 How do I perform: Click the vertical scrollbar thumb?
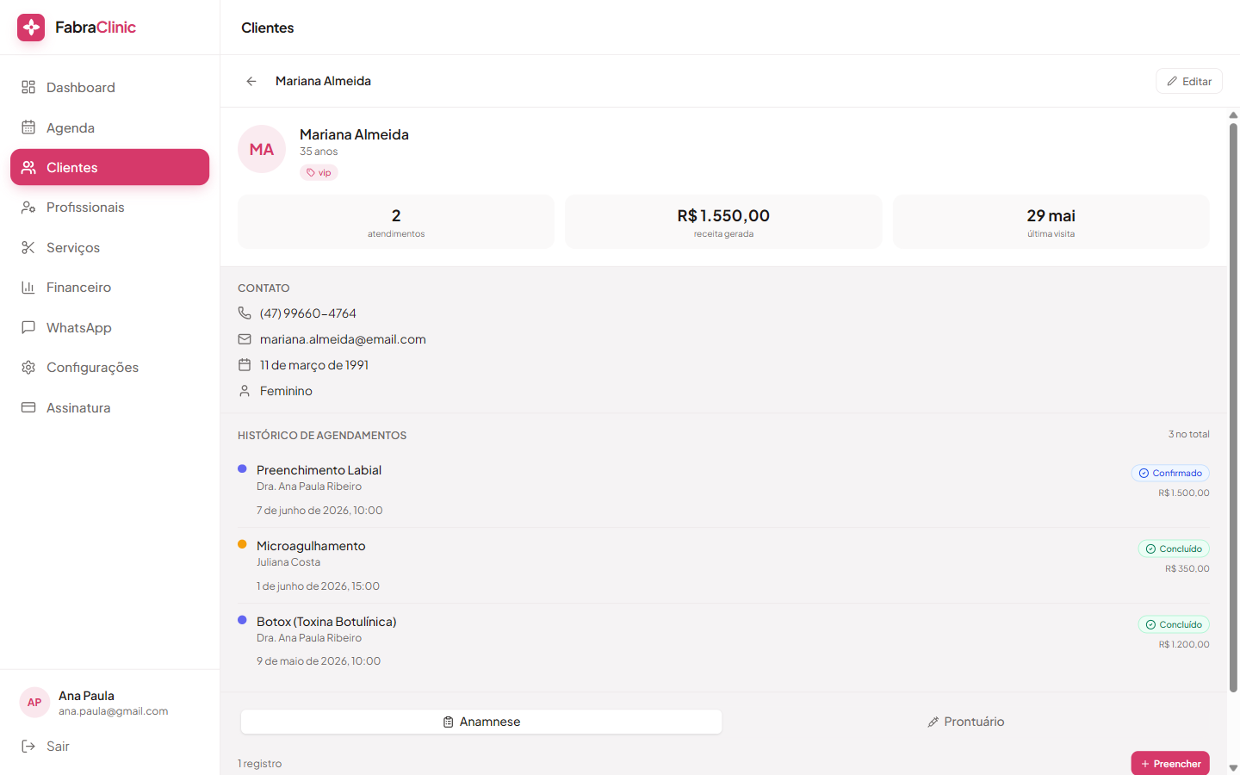point(1233,408)
